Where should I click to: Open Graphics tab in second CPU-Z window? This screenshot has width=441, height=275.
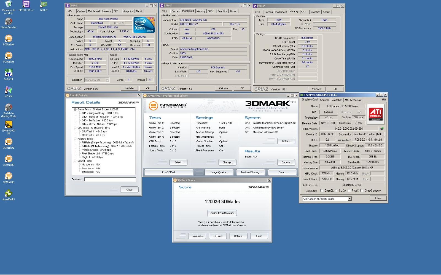click(x=222, y=11)
